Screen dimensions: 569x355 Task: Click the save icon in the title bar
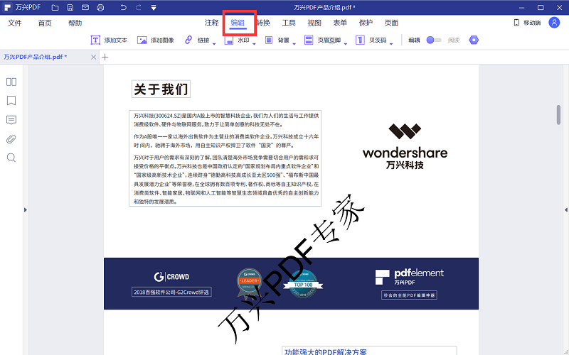coord(70,7)
